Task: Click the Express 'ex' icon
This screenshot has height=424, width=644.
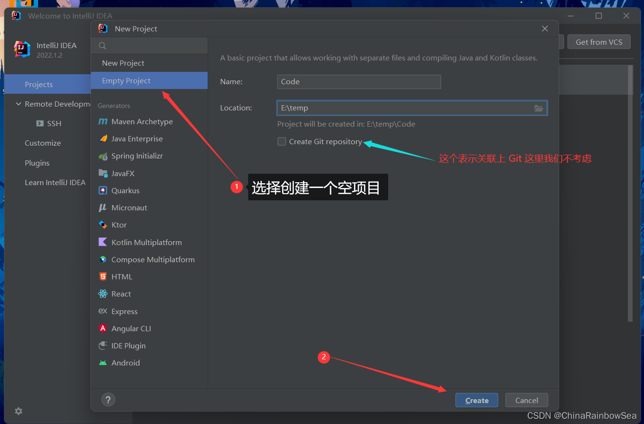Action: click(x=103, y=311)
